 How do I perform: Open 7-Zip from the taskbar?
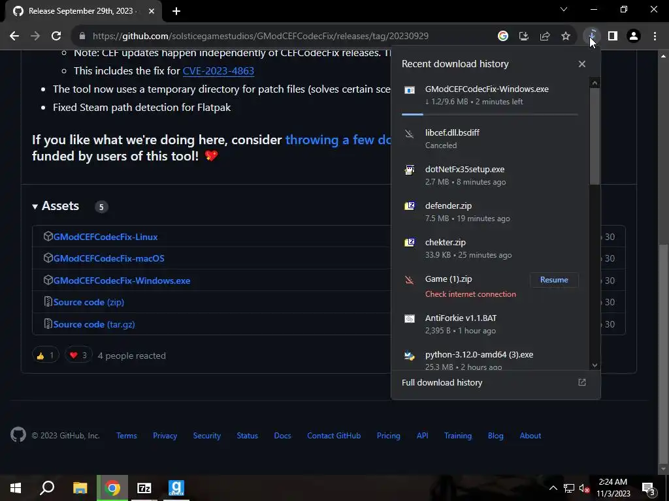coord(144,488)
